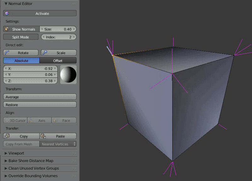
Task: Click the Align to Axis button
Action: point(39,120)
